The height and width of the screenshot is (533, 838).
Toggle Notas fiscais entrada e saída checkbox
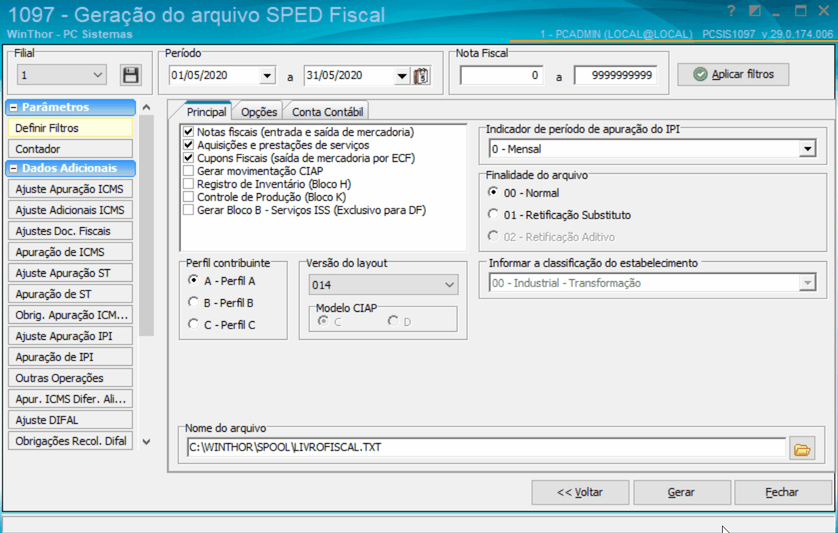(x=189, y=133)
